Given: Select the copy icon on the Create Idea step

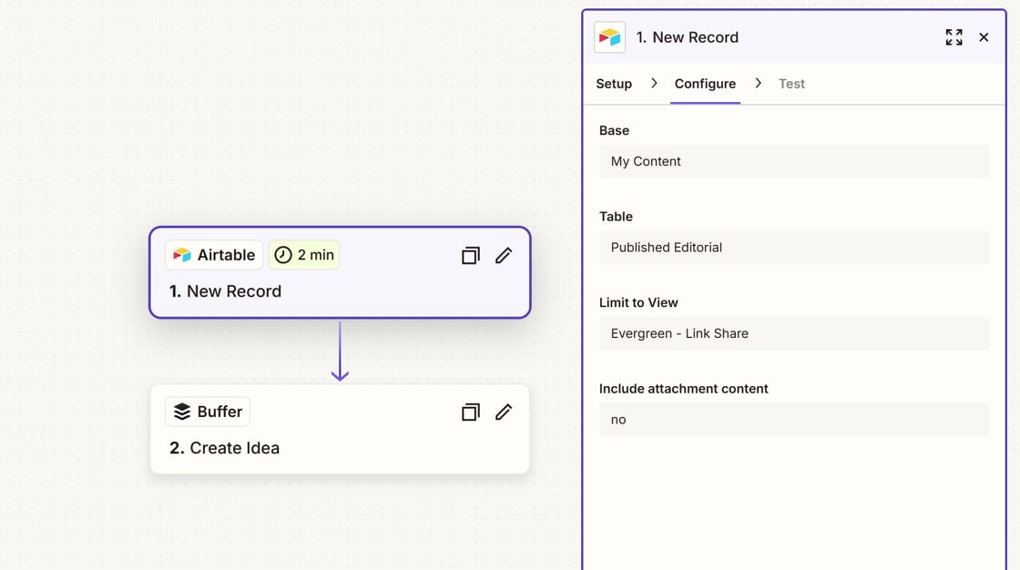Looking at the screenshot, I should [x=470, y=412].
